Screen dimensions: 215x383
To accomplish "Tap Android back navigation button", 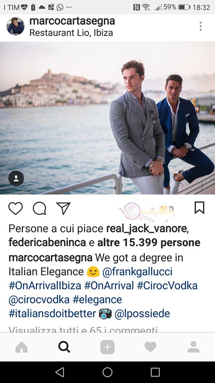I will pyautogui.click(x=60, y=373).
